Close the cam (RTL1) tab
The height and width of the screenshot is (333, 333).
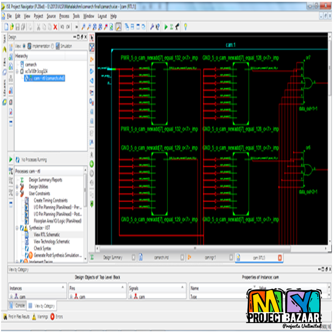tap(279, 258)
